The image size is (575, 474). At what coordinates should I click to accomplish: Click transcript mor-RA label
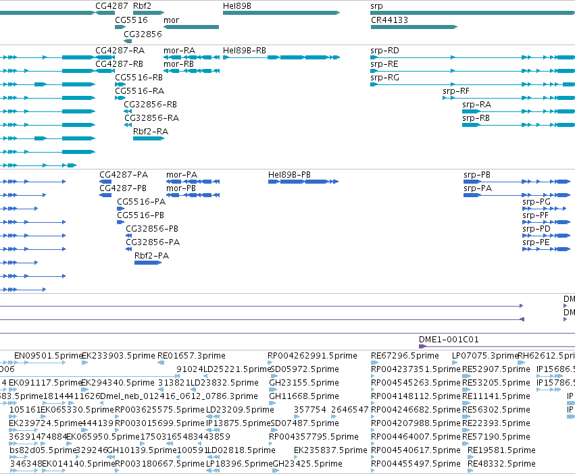click(x=179, y=50)
